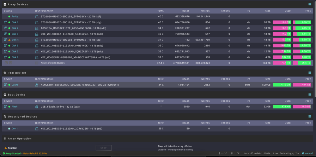
Task: Click the green Array Started status icon
Action: [4, 154]
